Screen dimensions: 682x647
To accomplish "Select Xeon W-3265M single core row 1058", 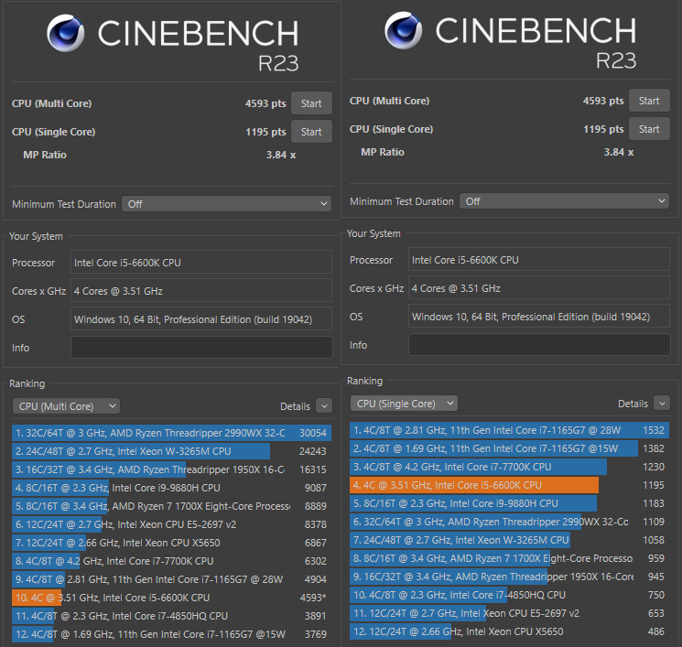I will click(509, 540).
